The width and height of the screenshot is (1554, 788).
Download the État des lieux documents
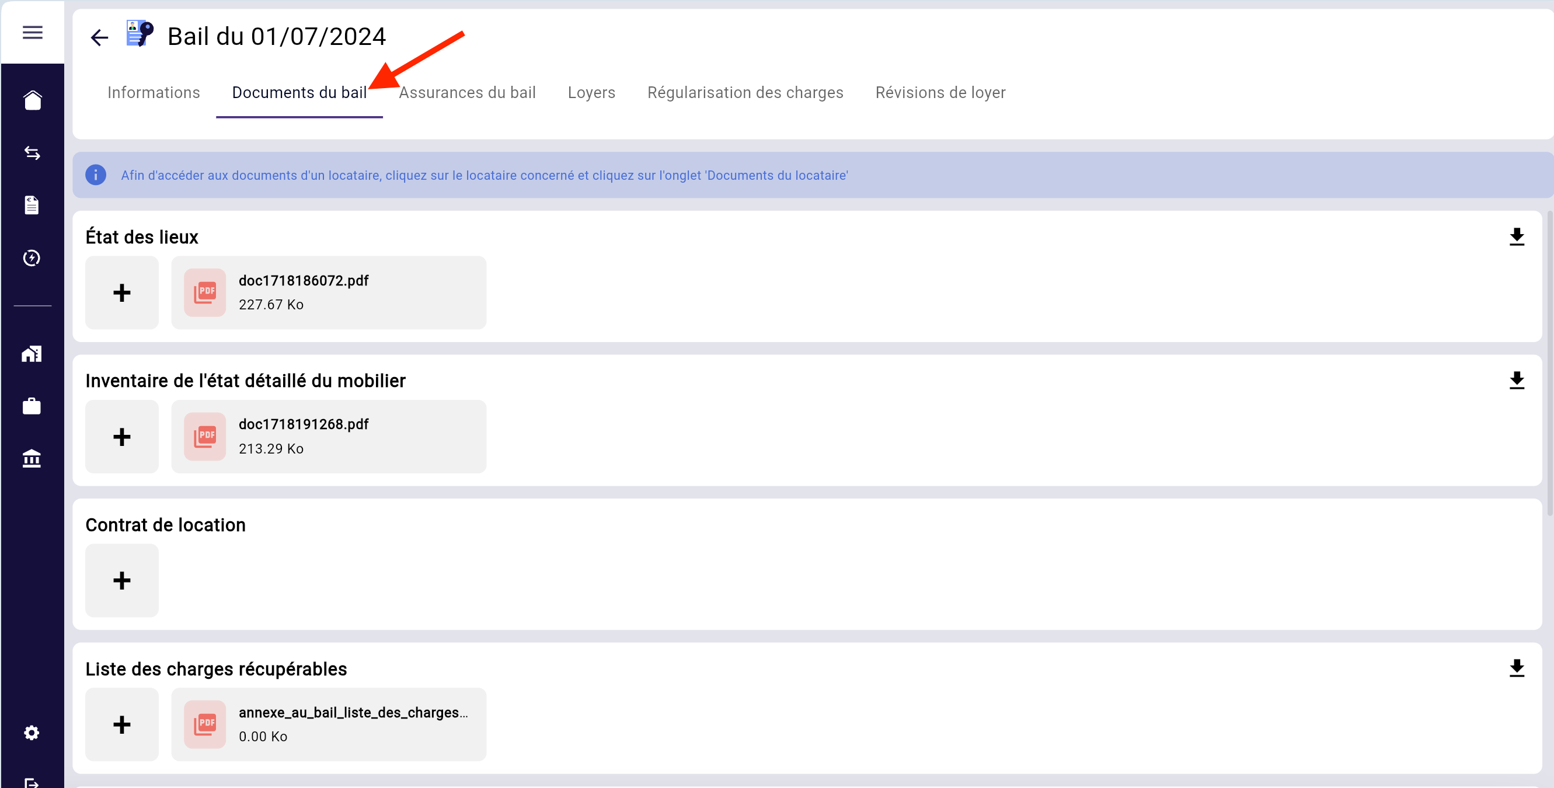(x=1516, y=236)
